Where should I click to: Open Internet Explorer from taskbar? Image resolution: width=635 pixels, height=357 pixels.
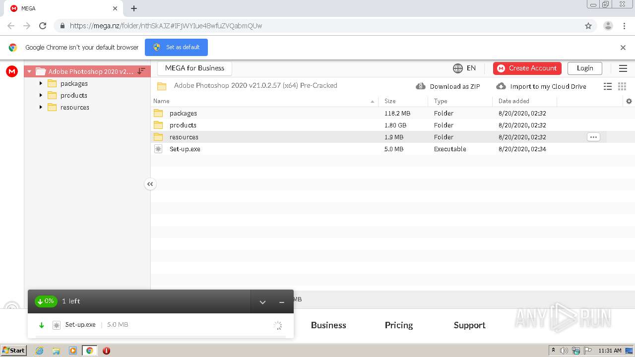click(x=39, y=351)
